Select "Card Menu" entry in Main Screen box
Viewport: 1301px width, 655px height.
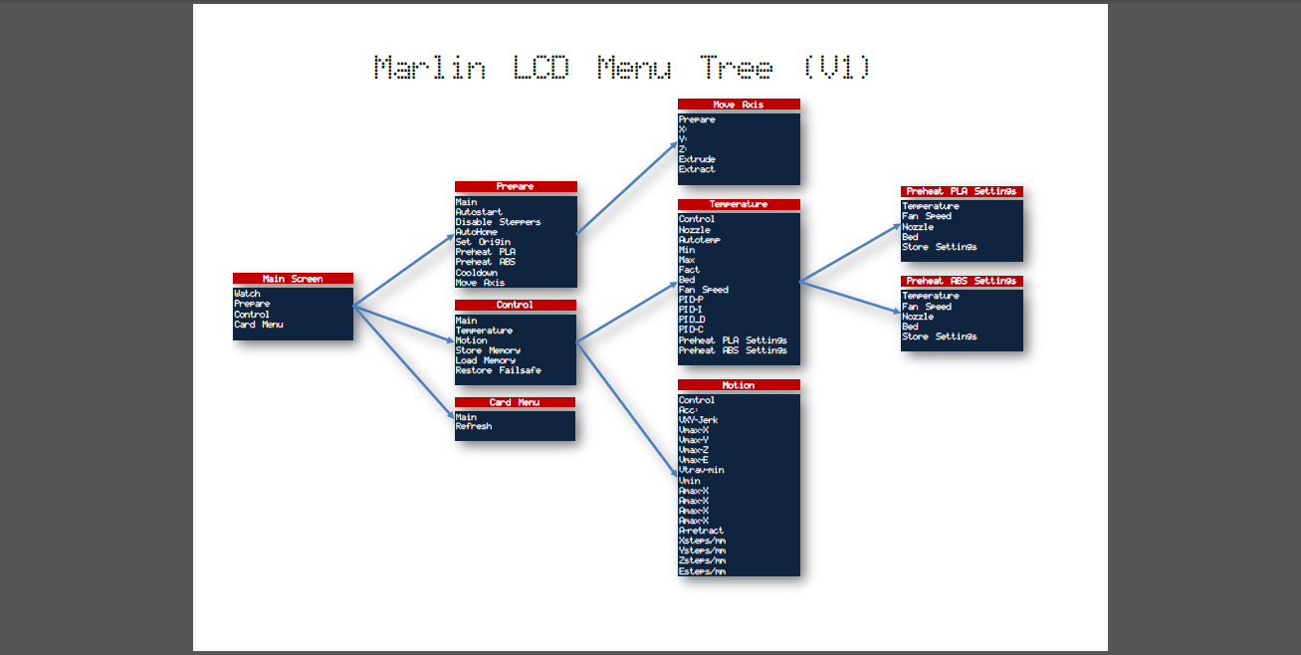click(x=259, y=325)
